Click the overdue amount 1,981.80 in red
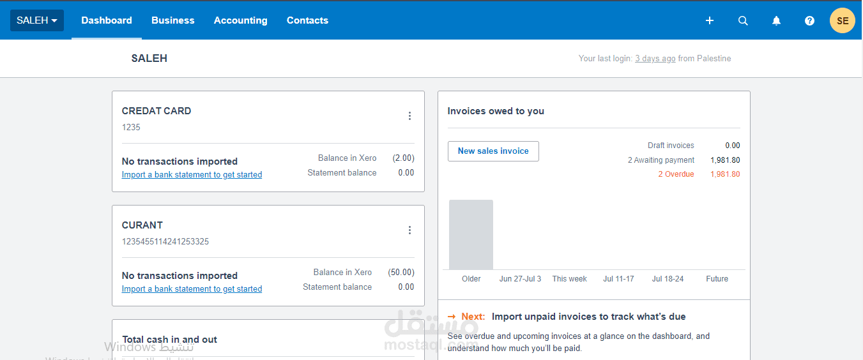863x360 pixels. (x=725, y=174)
